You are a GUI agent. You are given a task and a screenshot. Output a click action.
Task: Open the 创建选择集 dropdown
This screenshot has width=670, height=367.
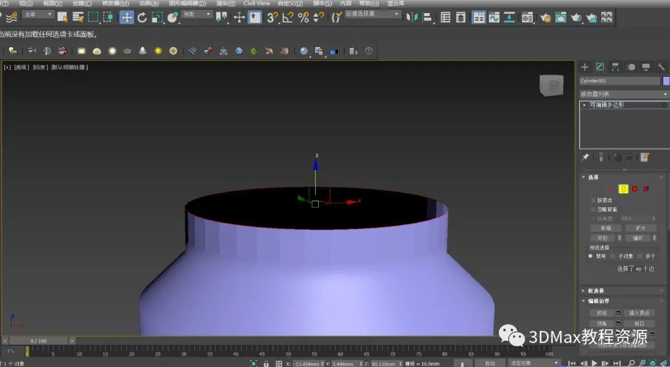pos(372,14)
